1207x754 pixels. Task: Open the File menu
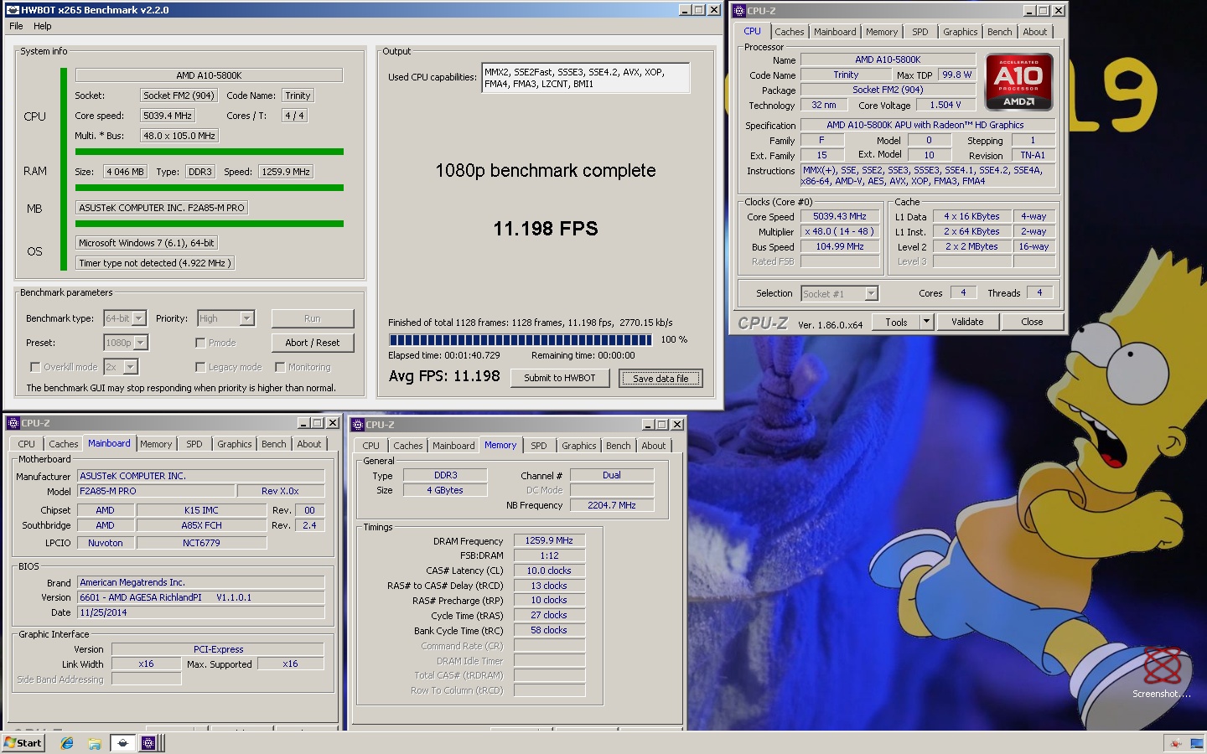pyautogui.click(x=16, y=26)
